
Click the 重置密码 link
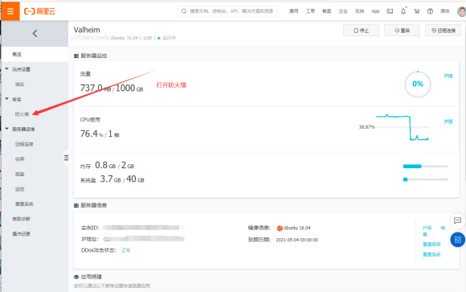431,245
